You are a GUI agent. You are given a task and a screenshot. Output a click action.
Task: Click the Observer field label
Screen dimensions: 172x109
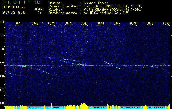tap(56, 3)
